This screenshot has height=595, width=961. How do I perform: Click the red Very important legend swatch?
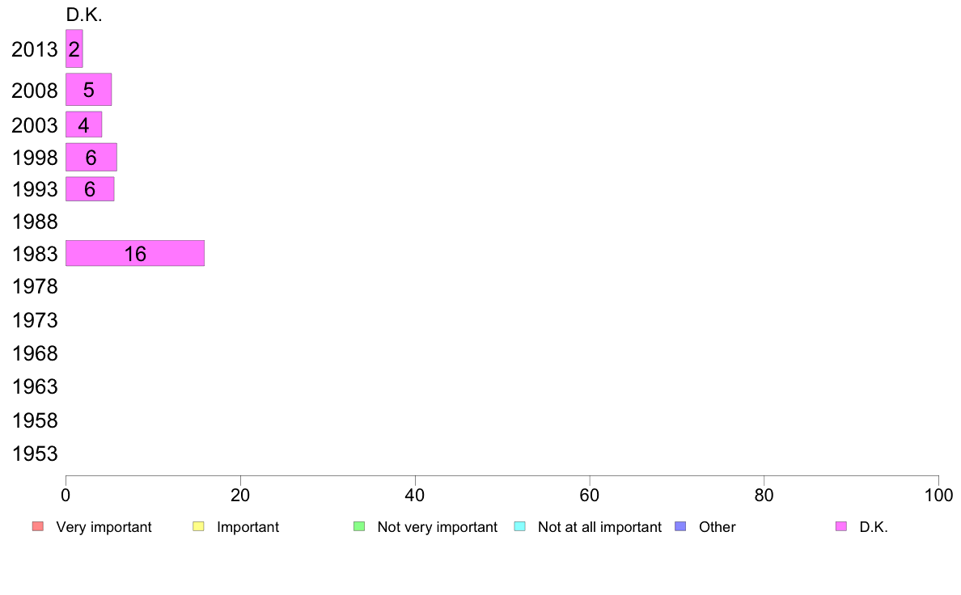[x=38, y=526]
